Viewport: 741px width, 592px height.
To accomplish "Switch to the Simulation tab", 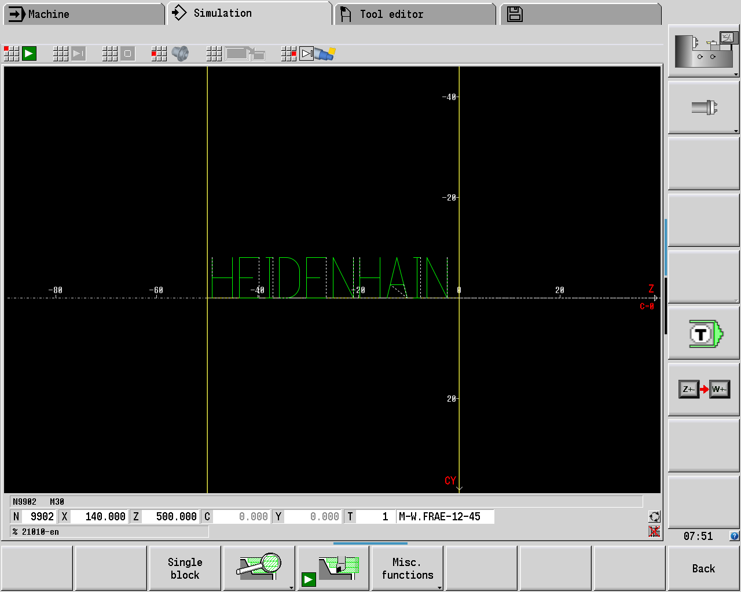I will (250, 13).
